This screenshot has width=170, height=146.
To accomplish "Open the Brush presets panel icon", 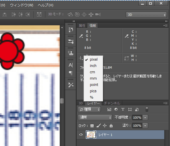I will click(71, 41).
